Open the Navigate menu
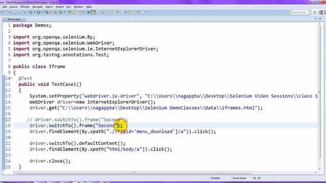This screenshot has width=326, height=183. click(x=37, y=7)
